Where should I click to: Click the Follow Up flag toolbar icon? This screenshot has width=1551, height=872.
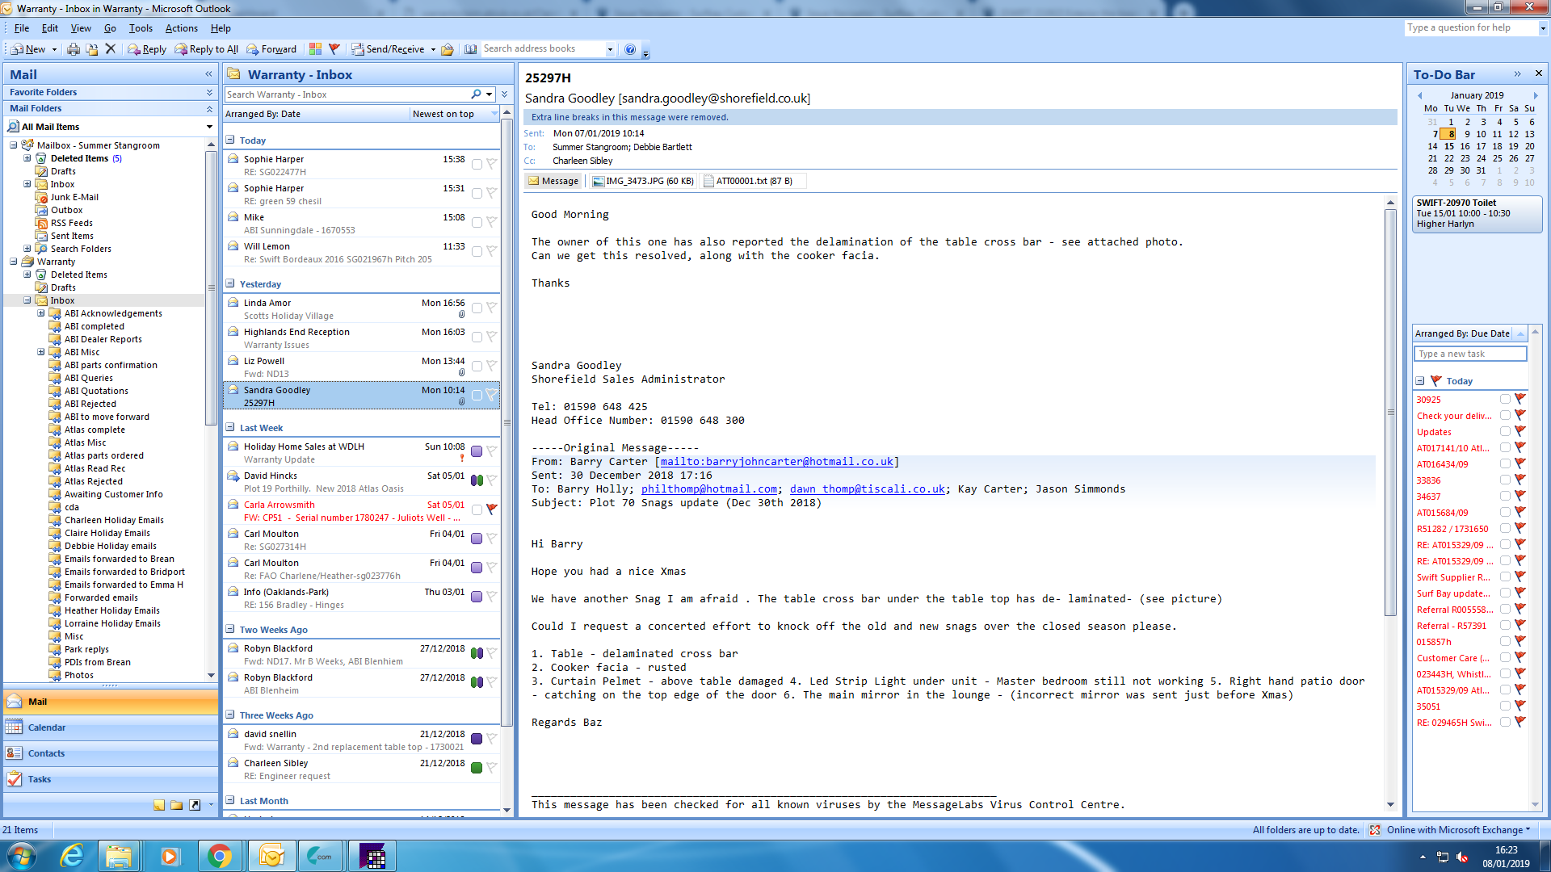pyautogui.click(x=334, y=49)
